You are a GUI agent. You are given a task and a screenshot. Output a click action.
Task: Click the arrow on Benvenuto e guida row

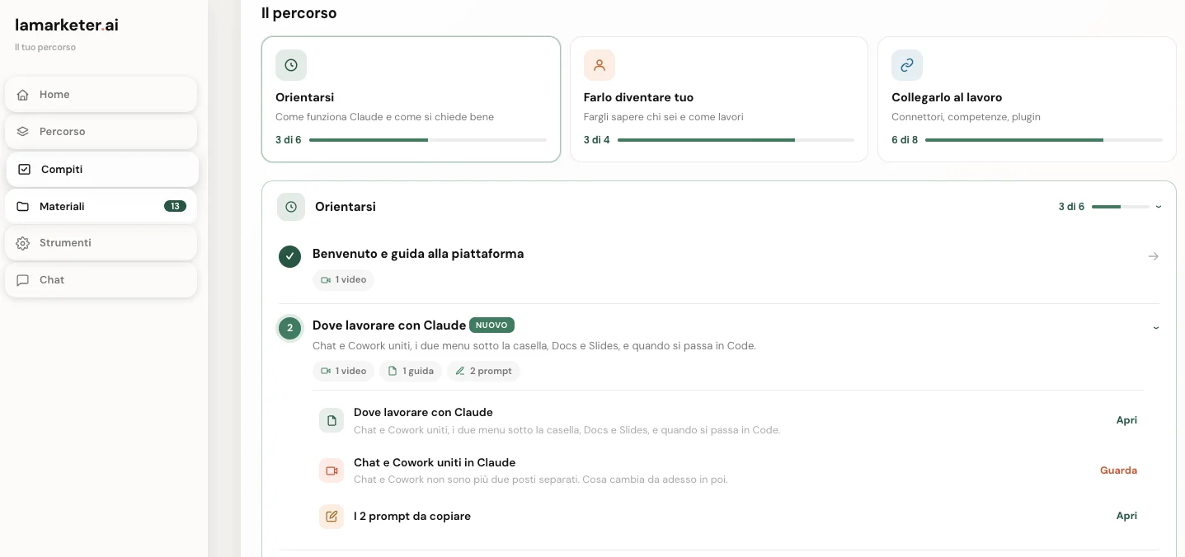[x=1154, y=256]
